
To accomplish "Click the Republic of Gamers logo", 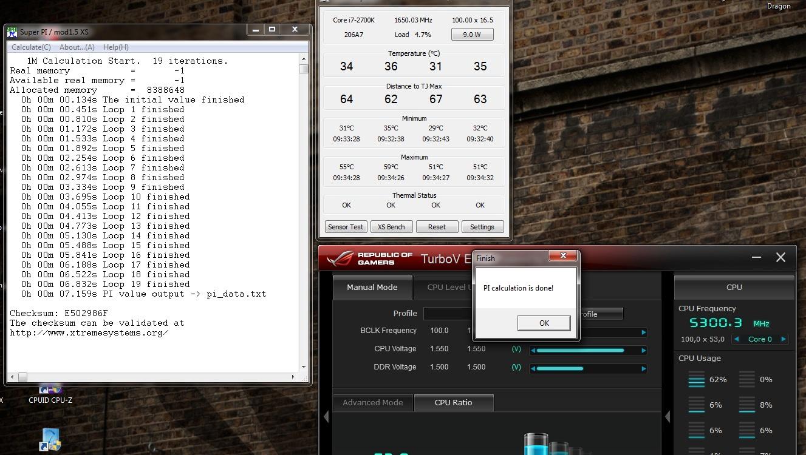I will (370, 258).
